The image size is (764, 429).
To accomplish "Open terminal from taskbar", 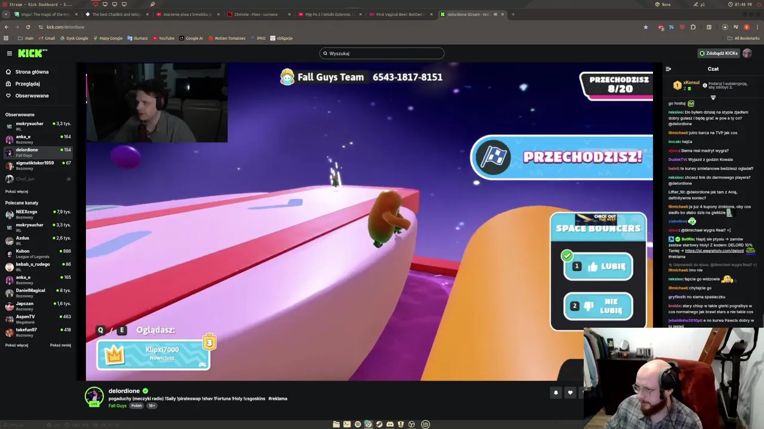I will (x=347, y=424).
